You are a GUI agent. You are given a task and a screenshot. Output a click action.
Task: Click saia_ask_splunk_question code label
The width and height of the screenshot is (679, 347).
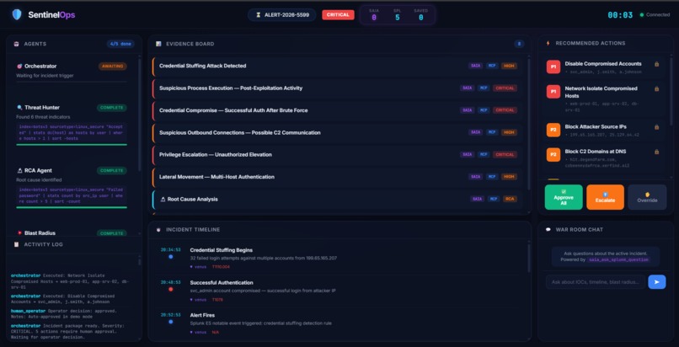coord(618,259)
